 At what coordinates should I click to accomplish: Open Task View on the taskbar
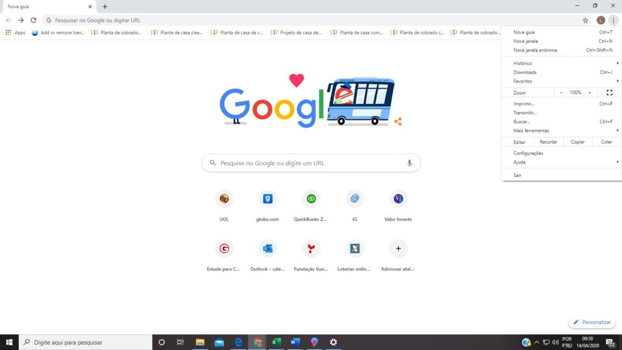point(180,342)
